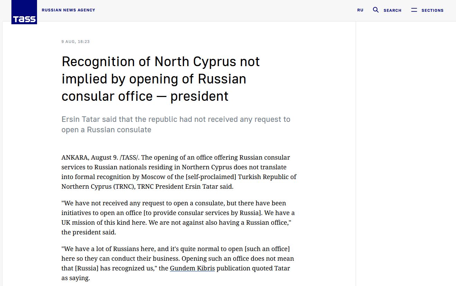
Task: Open the SECTIONS menu label
Action: 432,10
